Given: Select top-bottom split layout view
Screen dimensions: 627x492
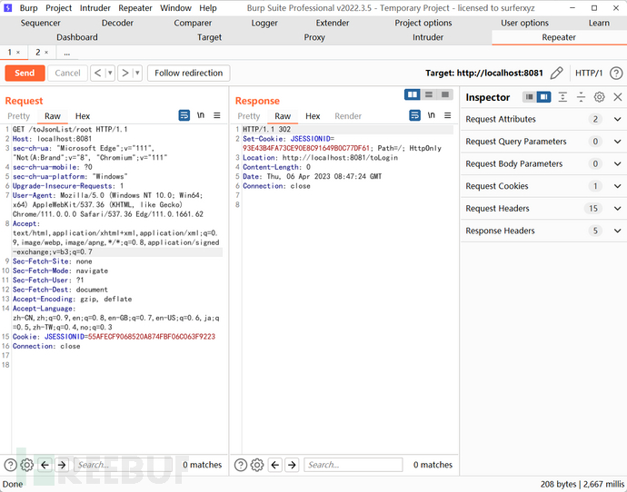Looking at the screenshot, I should 429,94.
